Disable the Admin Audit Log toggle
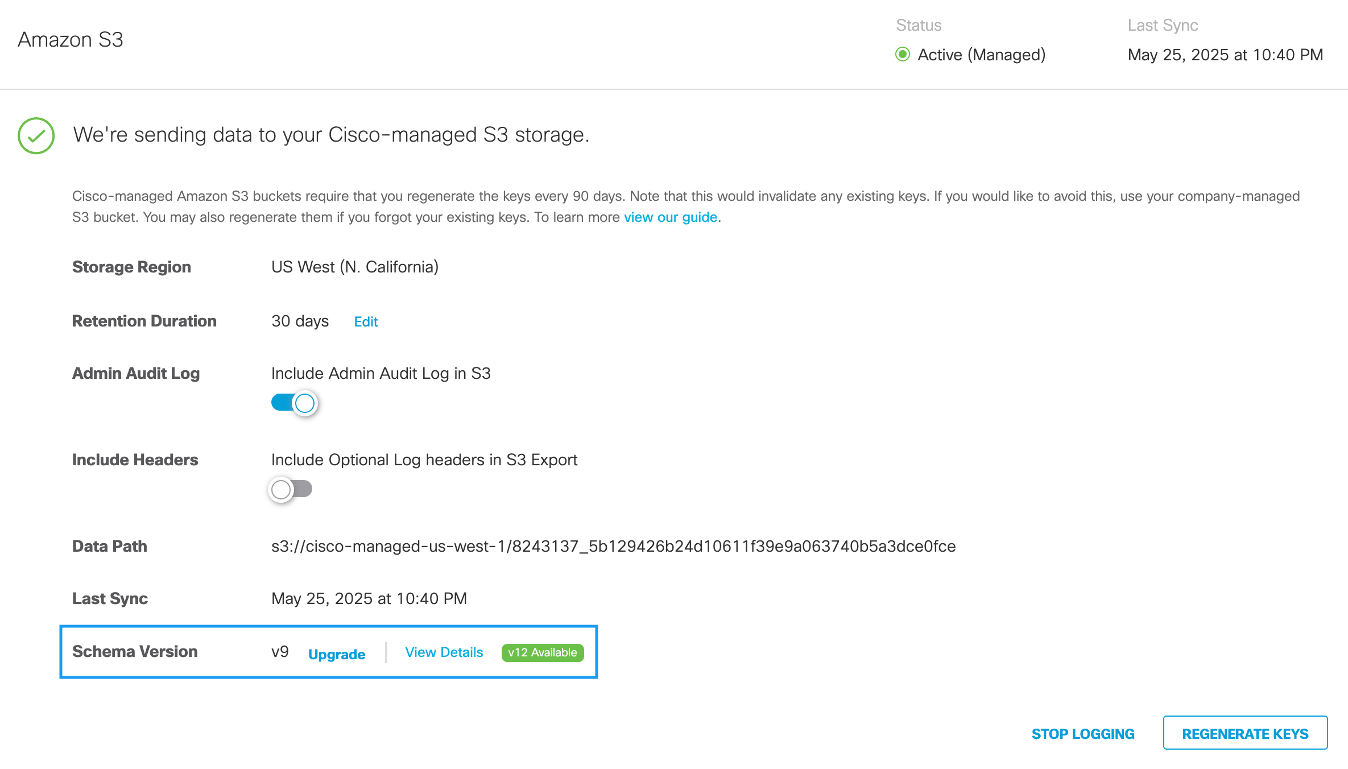 [x=293, y=403]
